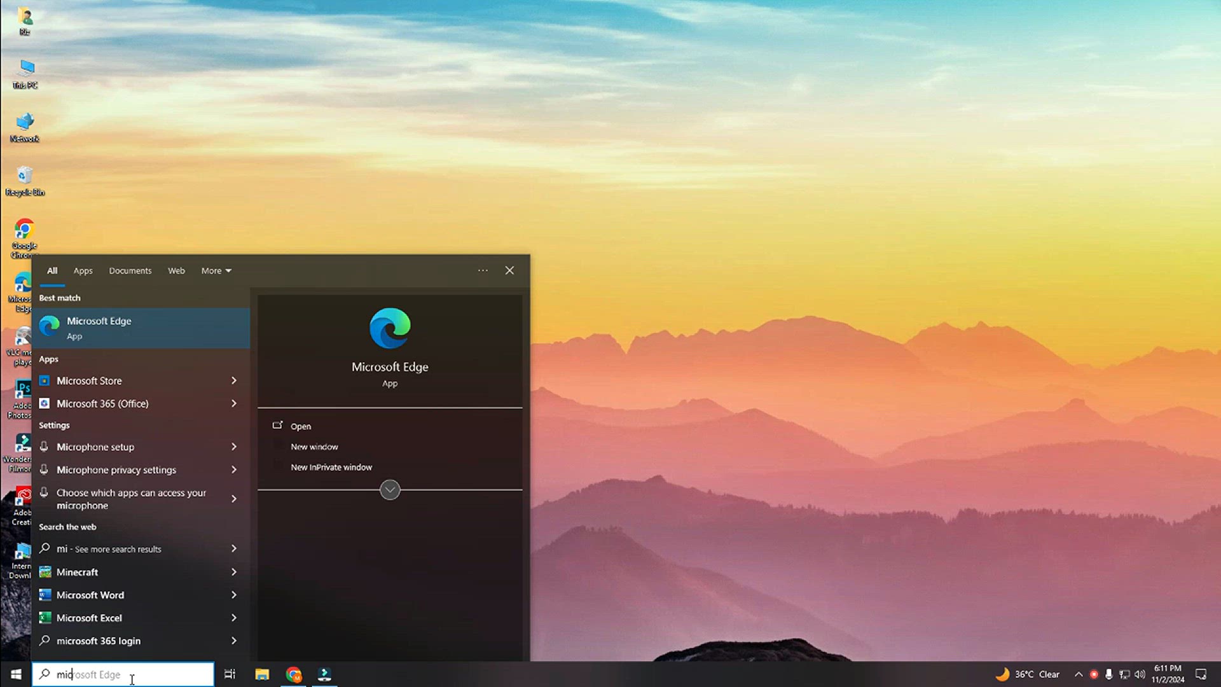Screen dimensions: 1221x687
Task: Expand Minecraft result arrow
Action: click(x=234, y=572)
